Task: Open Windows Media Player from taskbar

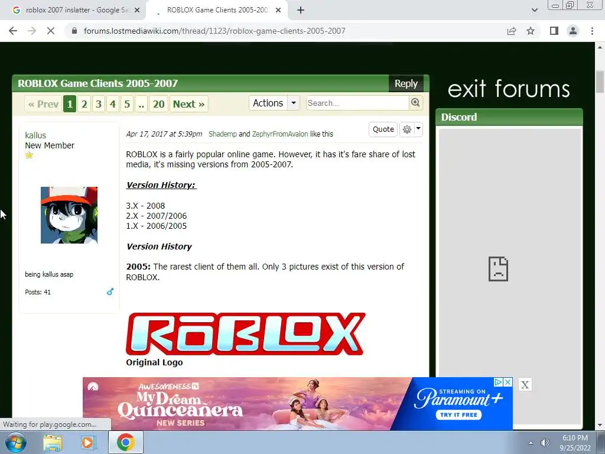Action: tap(88, 443)
